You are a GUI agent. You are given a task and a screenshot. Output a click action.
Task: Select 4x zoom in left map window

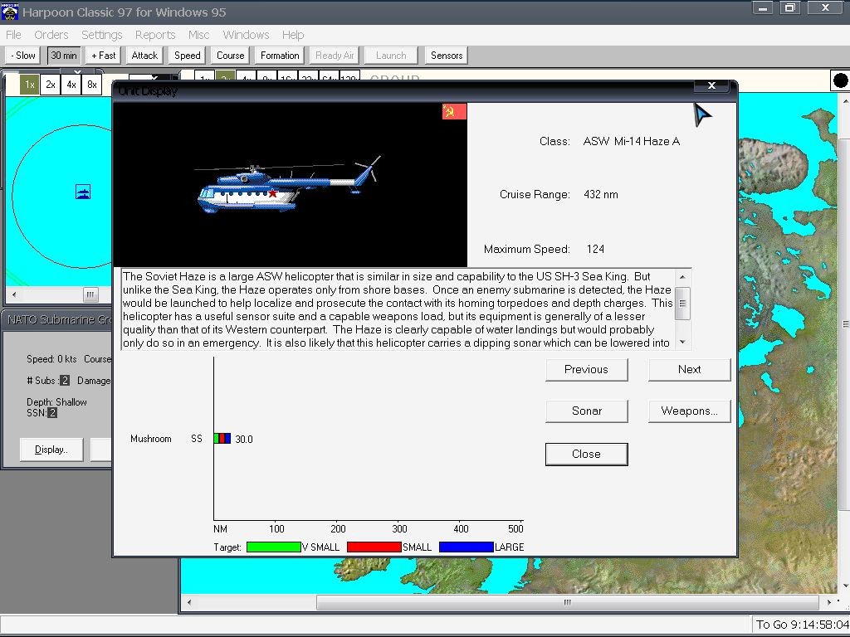click(x=71, y=85)
